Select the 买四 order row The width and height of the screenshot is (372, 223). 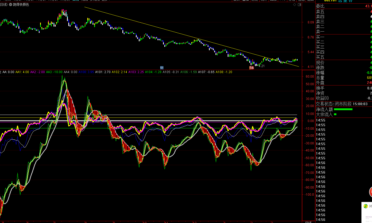click(344, 52)
